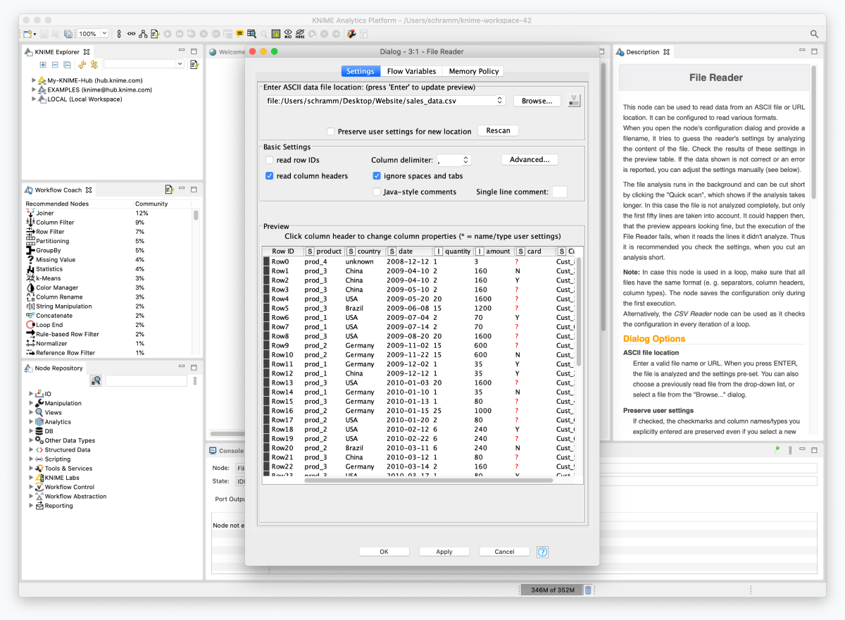Expand the My-KNIME-Hub tree node
The height and width of the screenshot is (620, 845).
tap(34, 80)
